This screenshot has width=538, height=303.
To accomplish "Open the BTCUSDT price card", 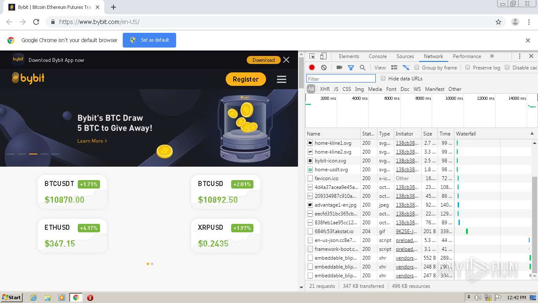I will pyautogui.click(x=72, y=192).
